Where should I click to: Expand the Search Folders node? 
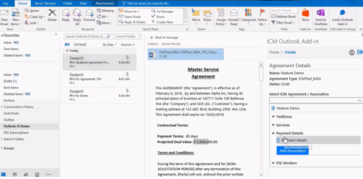click(2, 139)
